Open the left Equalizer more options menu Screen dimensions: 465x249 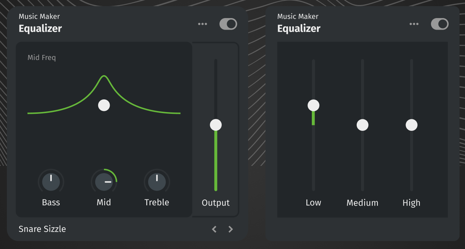point(202,24)
